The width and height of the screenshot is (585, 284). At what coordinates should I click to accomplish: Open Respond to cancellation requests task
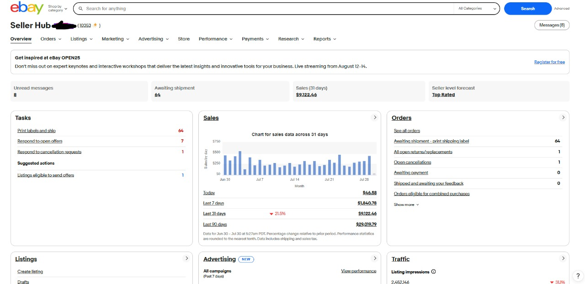(49, 152)
